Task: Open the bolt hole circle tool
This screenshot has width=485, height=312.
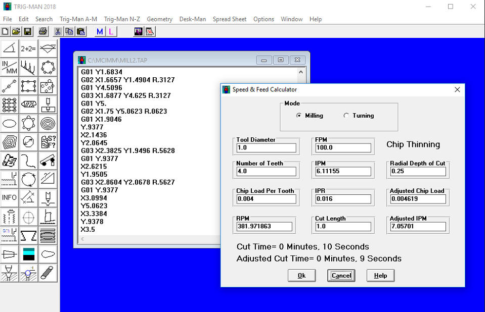Action: pos(48,67)
